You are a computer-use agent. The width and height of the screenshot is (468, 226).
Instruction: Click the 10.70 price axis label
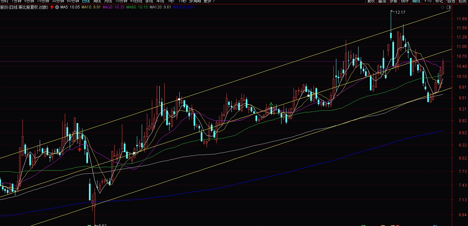pyautogui.click(x=462, y=57)
